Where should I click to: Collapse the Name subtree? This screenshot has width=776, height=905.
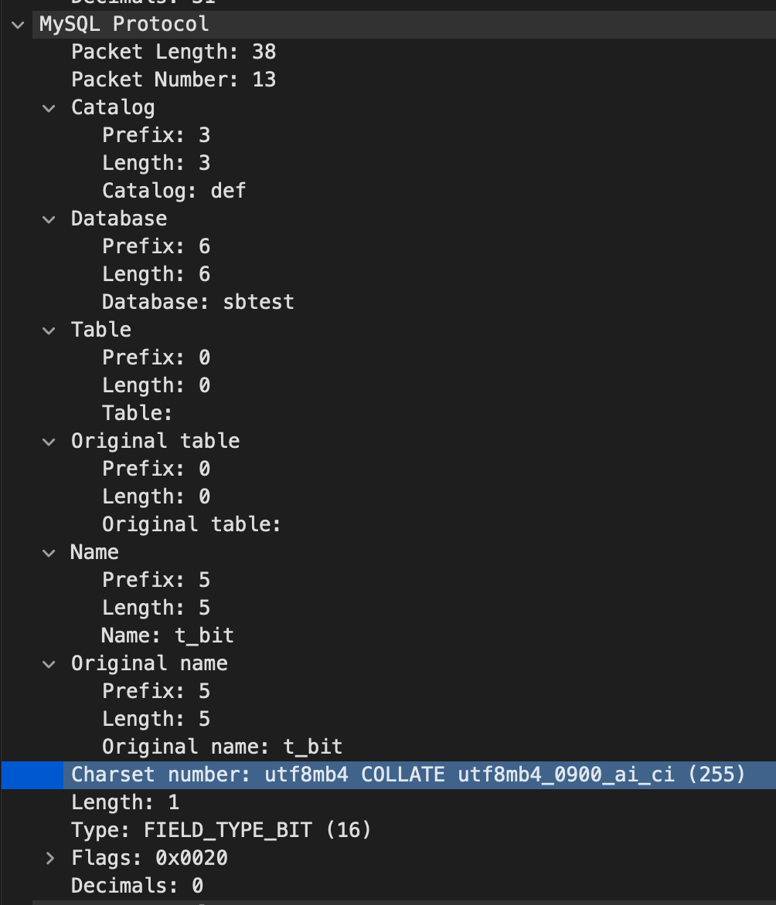click(49, 552)
